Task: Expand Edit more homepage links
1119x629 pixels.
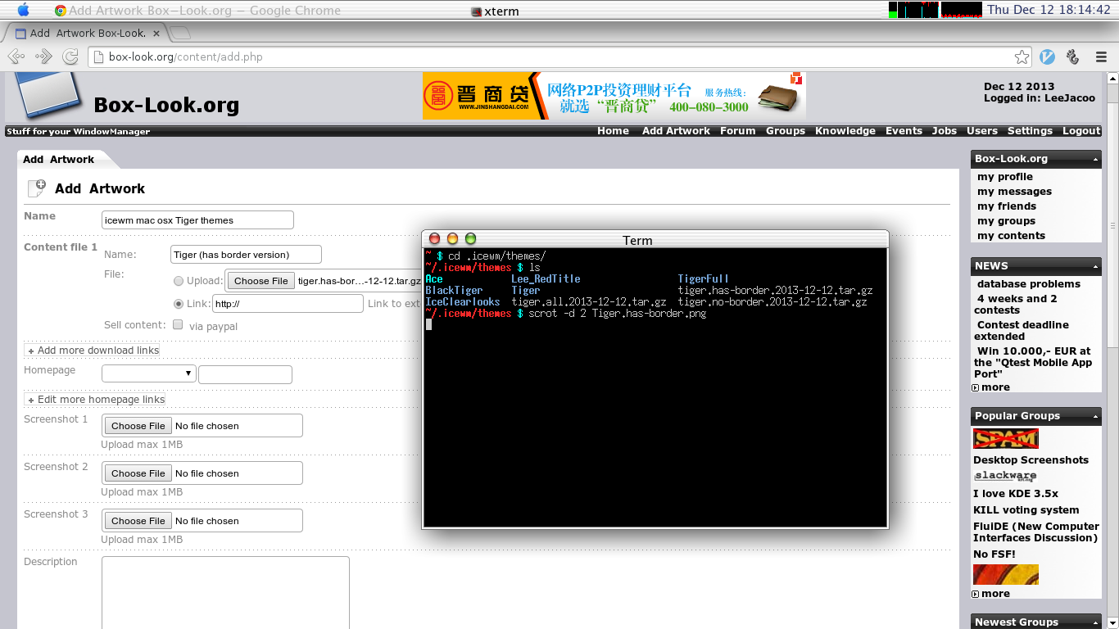Action: click(x=95, y=399)
